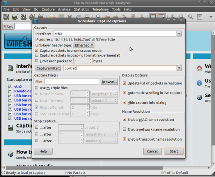Click the eth0 link in interface list
The height and width of the screenshot is (177, 215).
[18, 87]
